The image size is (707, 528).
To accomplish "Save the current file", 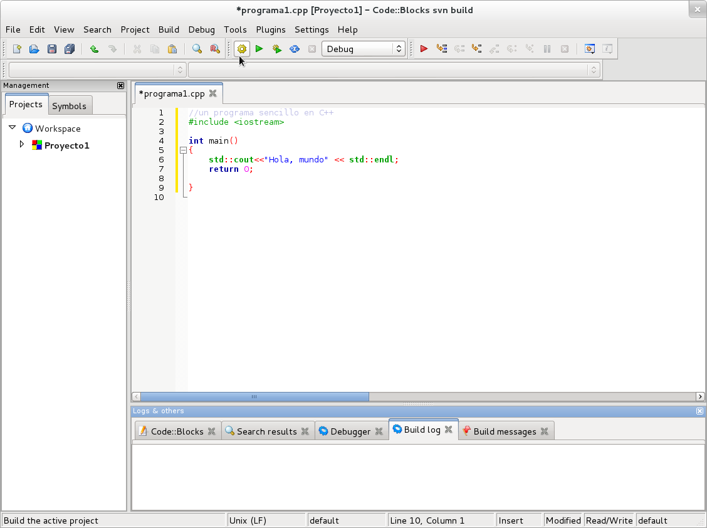I will 52,48.
